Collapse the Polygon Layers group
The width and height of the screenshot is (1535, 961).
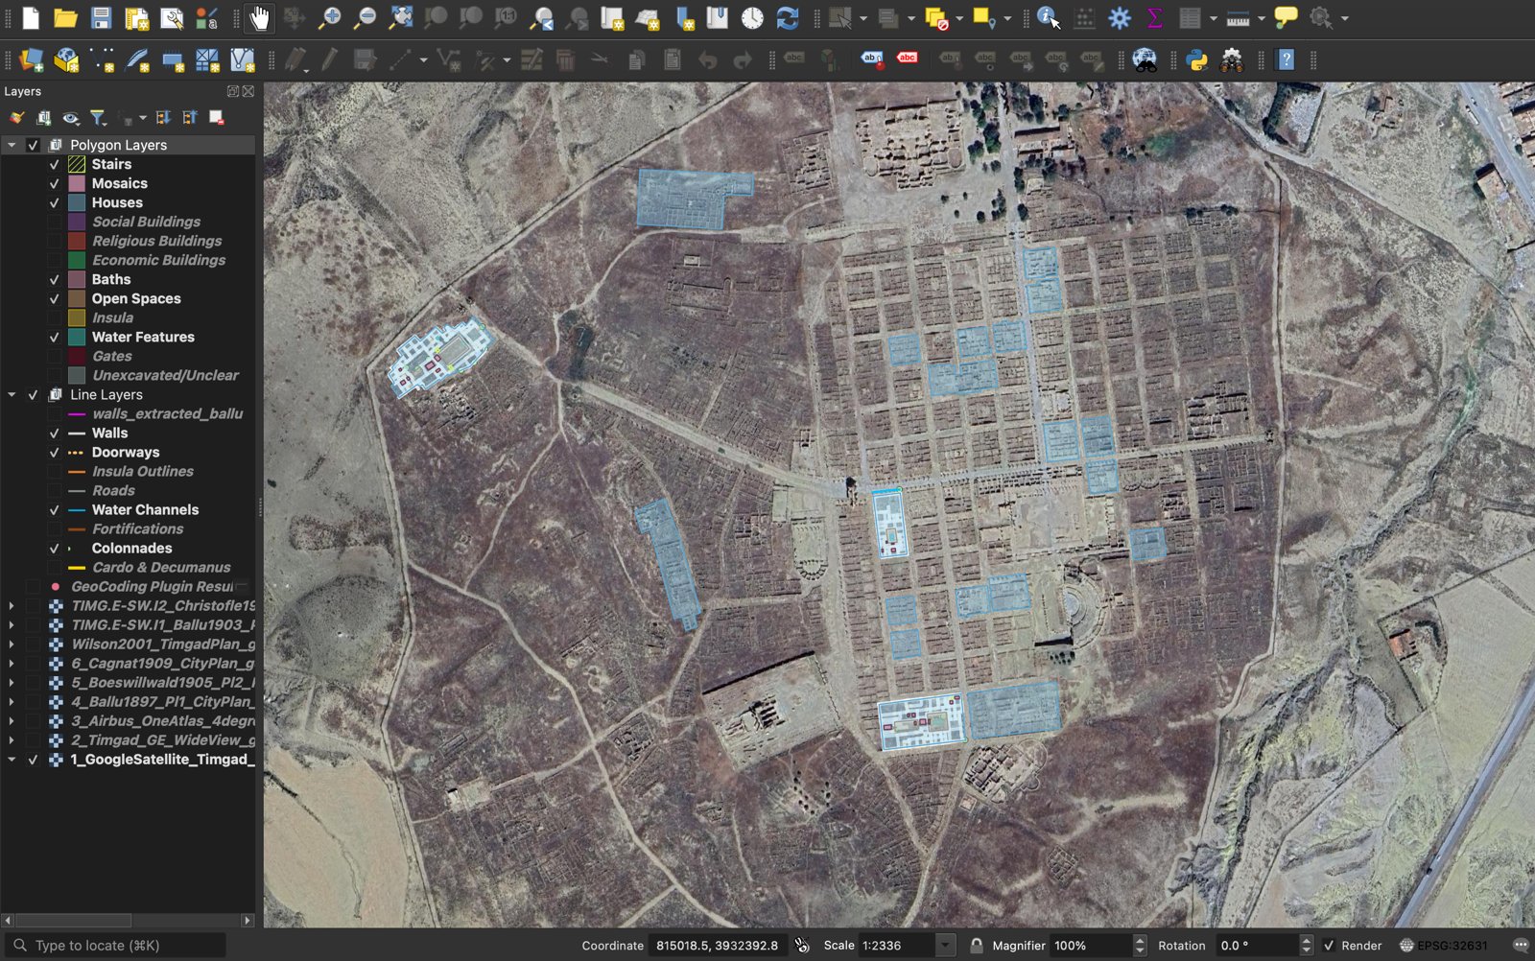pyautogui.click(x=12, y=145)
